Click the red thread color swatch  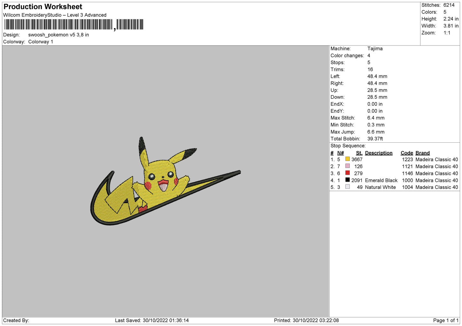[347, 173]
